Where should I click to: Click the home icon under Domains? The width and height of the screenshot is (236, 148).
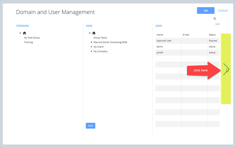click(24, 33)
